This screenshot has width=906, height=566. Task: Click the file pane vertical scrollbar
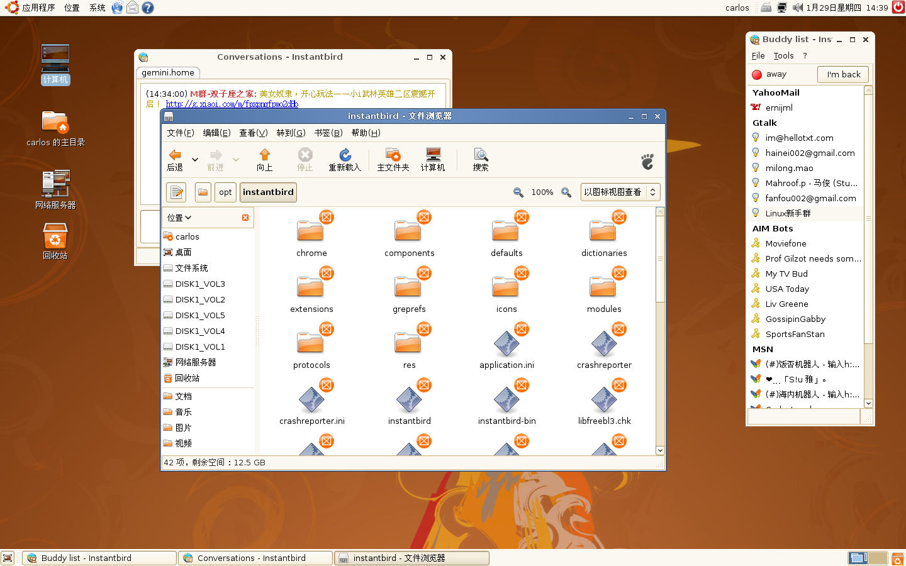tap(660, 331)
